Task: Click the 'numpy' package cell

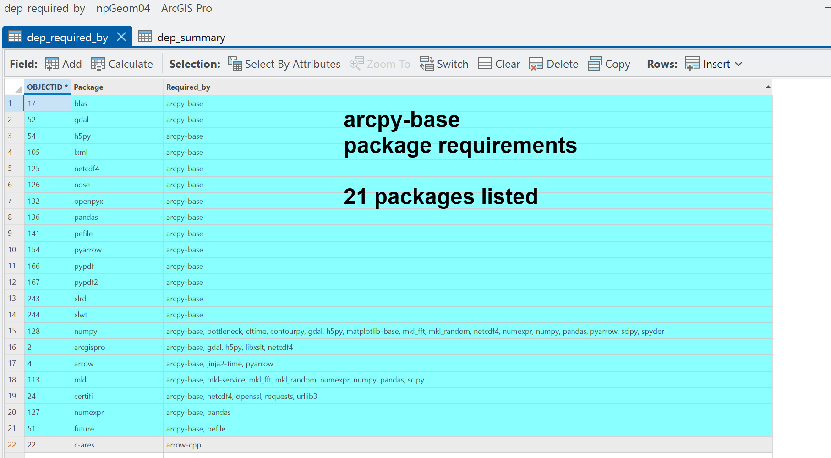Action: point(117,331)
